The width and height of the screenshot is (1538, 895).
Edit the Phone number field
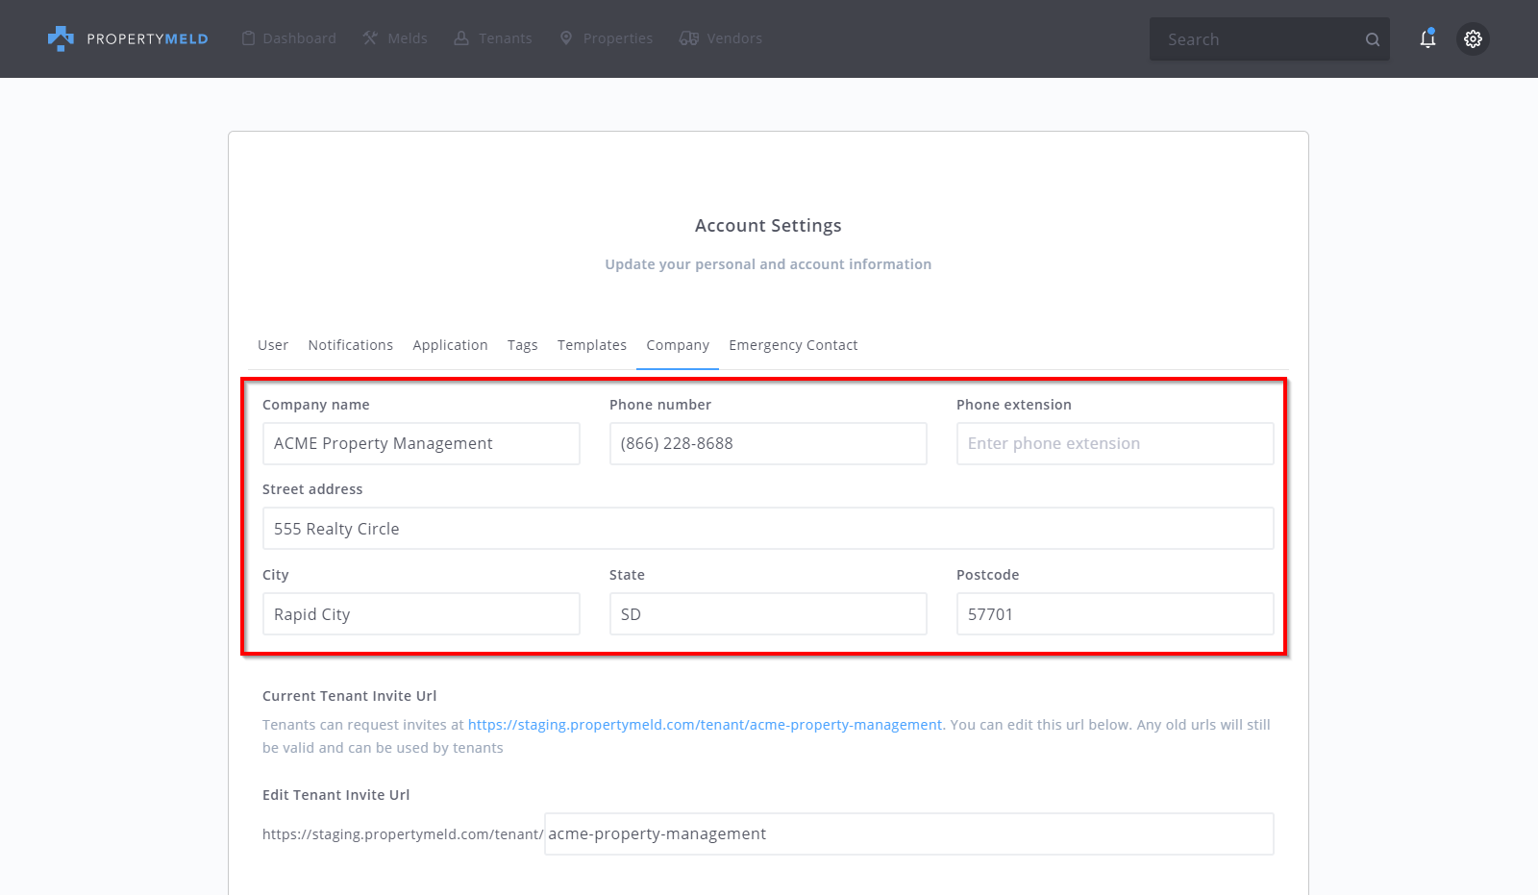tap(768, 443)
